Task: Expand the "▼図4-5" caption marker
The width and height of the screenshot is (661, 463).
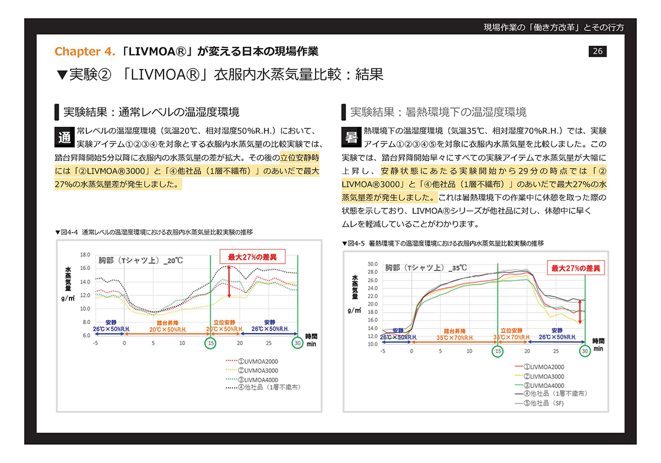Action: tap(345, 243)
